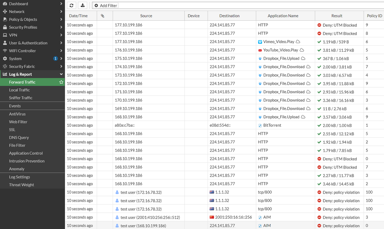Sort by Application Name column header
This screenshot has width=384, height=229.
pos(286,16)
